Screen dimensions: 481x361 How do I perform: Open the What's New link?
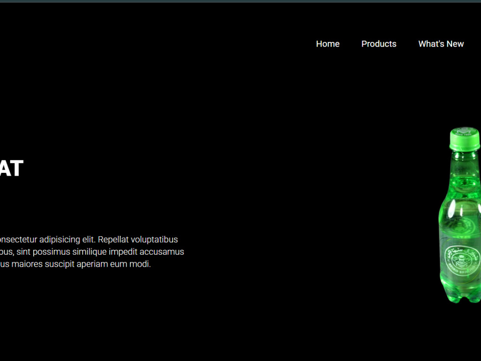[441, 44]
